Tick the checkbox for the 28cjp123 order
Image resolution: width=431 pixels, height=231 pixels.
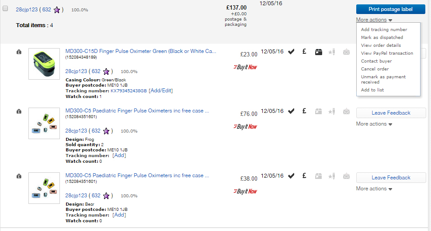tap(5, 8)
